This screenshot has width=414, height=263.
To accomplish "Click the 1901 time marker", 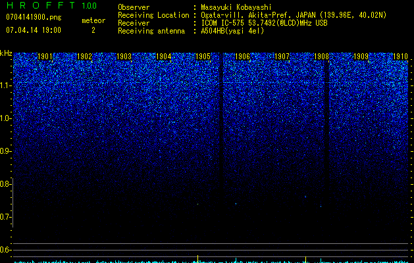I will click(45, 57).
